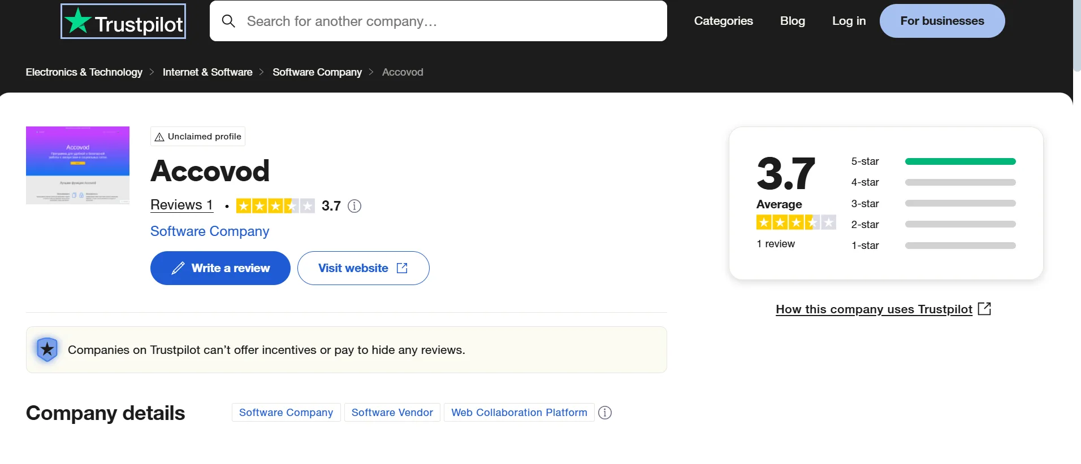Go to Electronics & Technology breadcrumb
The height and width of the screenshot is (464, 1081).
[84, 72]
